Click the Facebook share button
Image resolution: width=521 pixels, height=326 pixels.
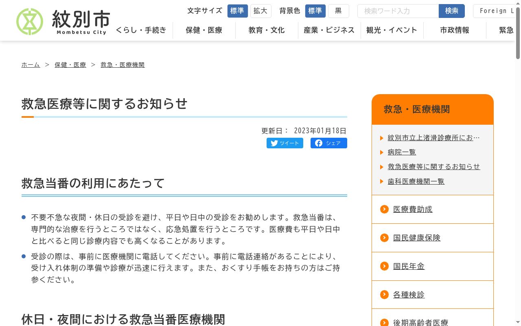(329, 143)
